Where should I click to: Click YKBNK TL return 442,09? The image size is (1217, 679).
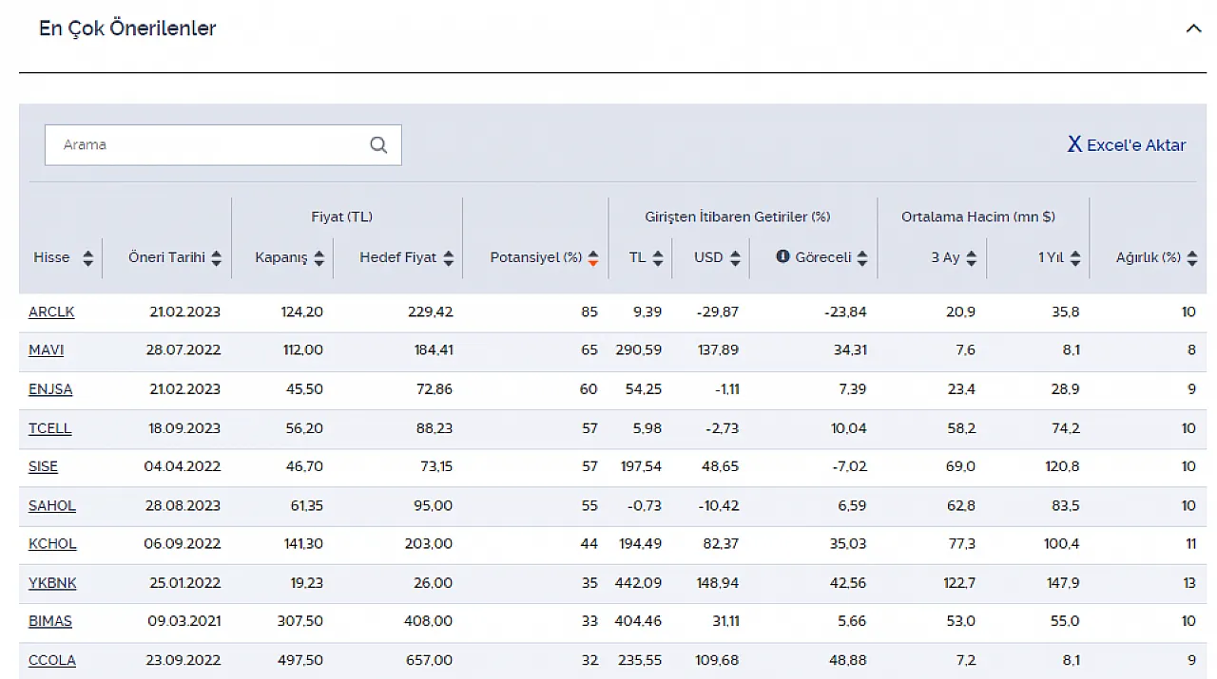click(x=638, y=582)
